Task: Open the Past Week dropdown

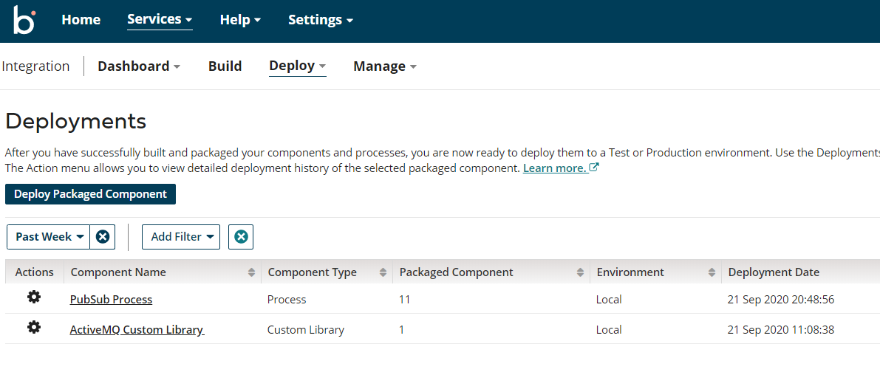Action: pyautogui.click(x=49, y=237)
